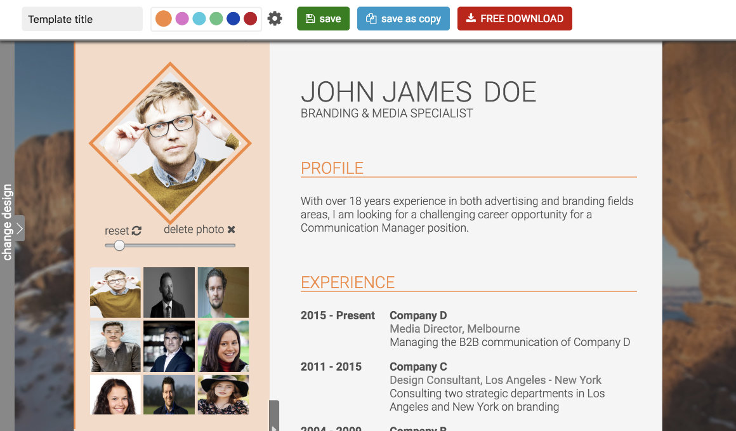Image resolution: width=736 pixels, height=431 pixels.
Task: Click the JOHN JAMES DOE name heading
Action: point(418,92)
